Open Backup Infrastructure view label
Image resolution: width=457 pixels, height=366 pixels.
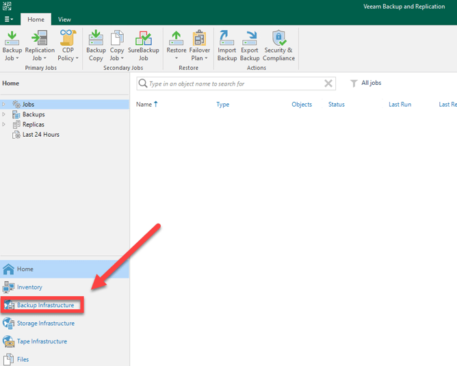click(45, 305)
